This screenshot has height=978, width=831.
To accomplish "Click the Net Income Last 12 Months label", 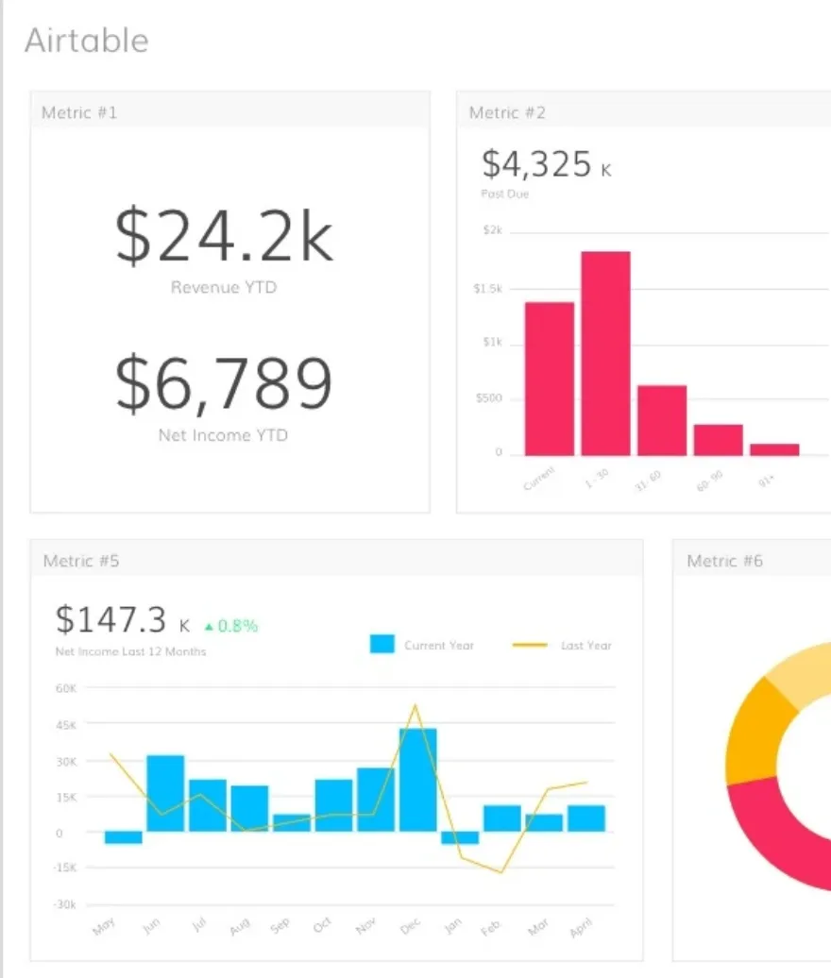I will pos(130,651).
